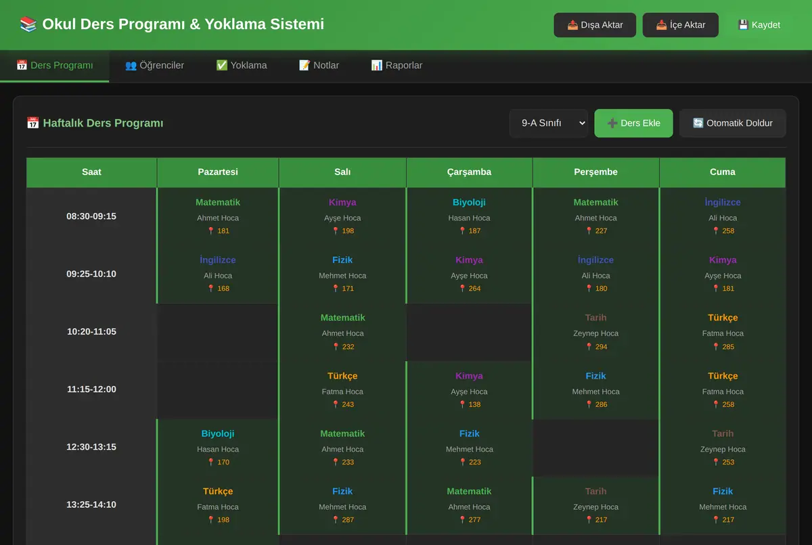Switch to the Öğrenciler tab
This screenshot has width=812, height=545.
(154, 66)
